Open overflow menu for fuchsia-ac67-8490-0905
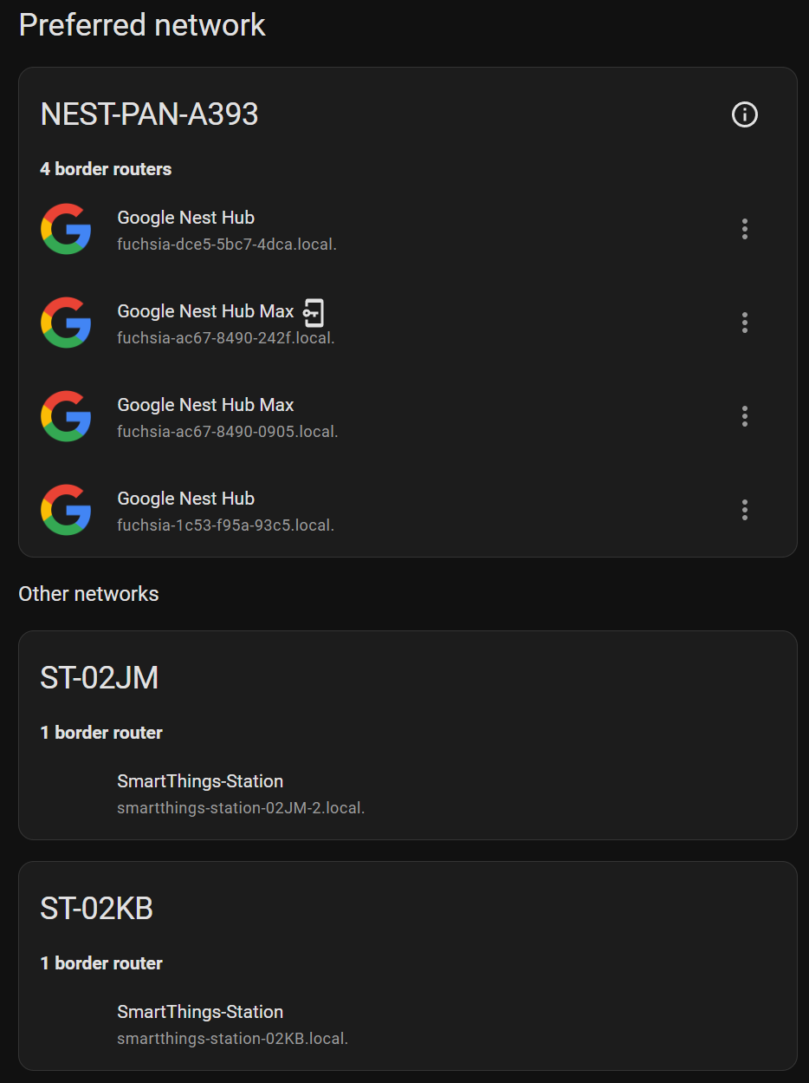 745,416
